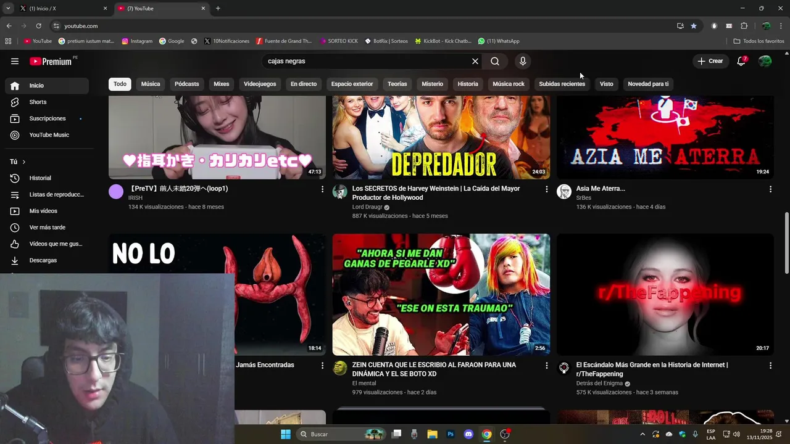Select the Videojuegos filter chip

click(260, 84)
